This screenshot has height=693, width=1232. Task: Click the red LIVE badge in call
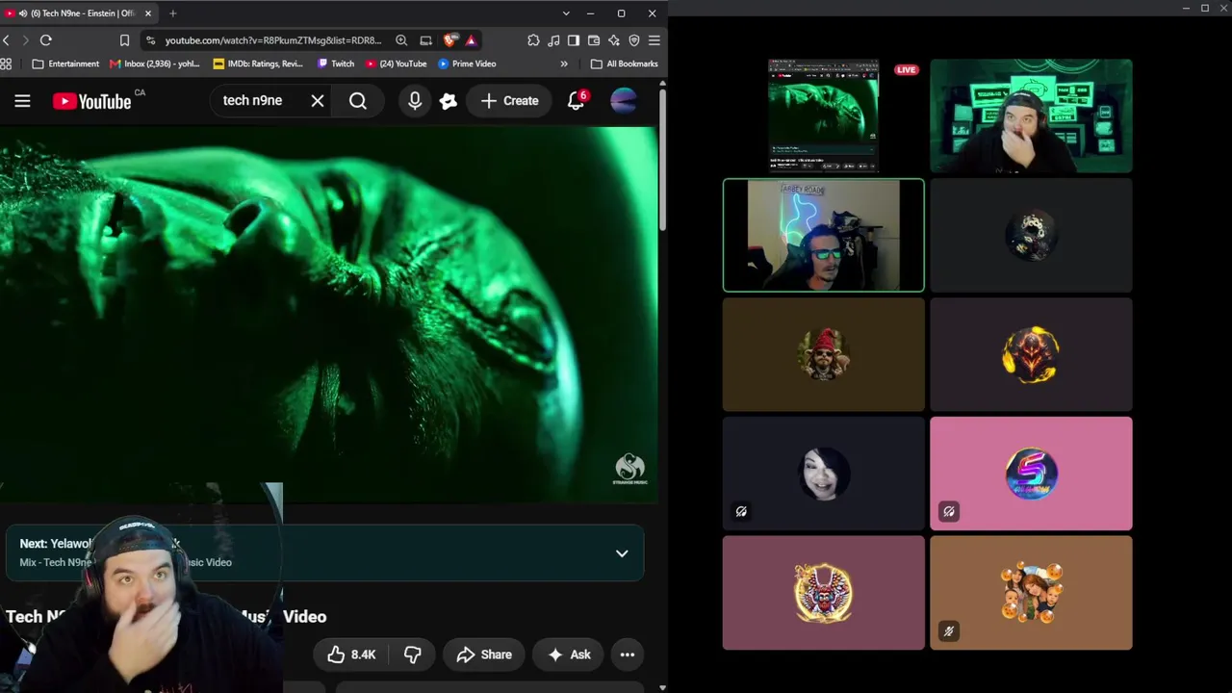pyautogui.click(x=906, y=69)
